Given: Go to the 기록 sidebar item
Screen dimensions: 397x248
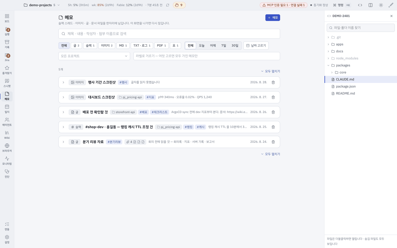Looking at the screenshot, I should (x=7, y=44).
